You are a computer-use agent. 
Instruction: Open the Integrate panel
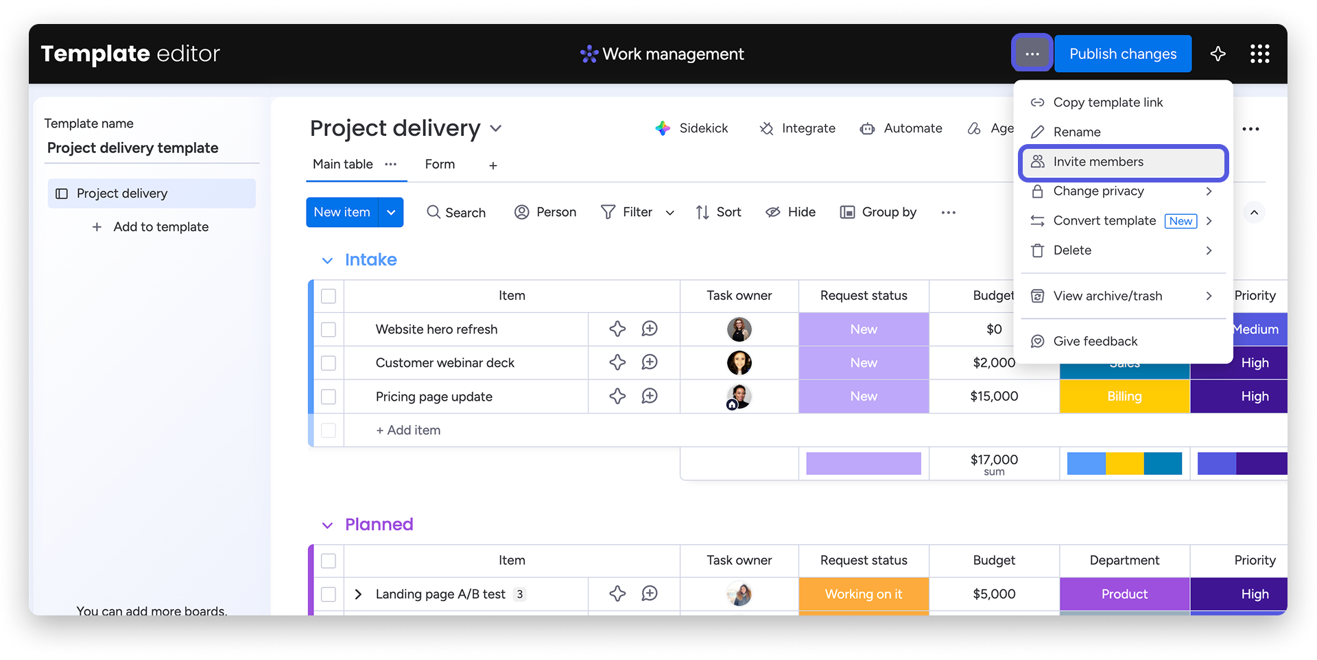coord(797,128)
